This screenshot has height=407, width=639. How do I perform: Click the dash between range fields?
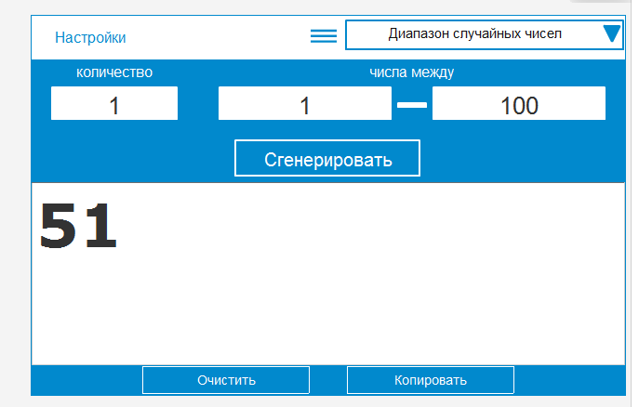412,105
